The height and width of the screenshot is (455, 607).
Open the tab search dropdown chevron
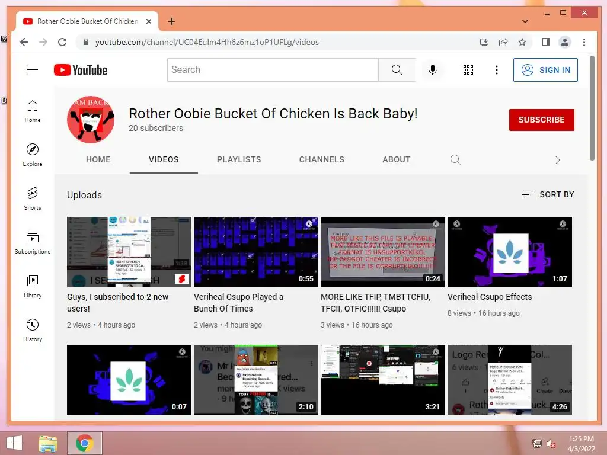coord(525,21)
